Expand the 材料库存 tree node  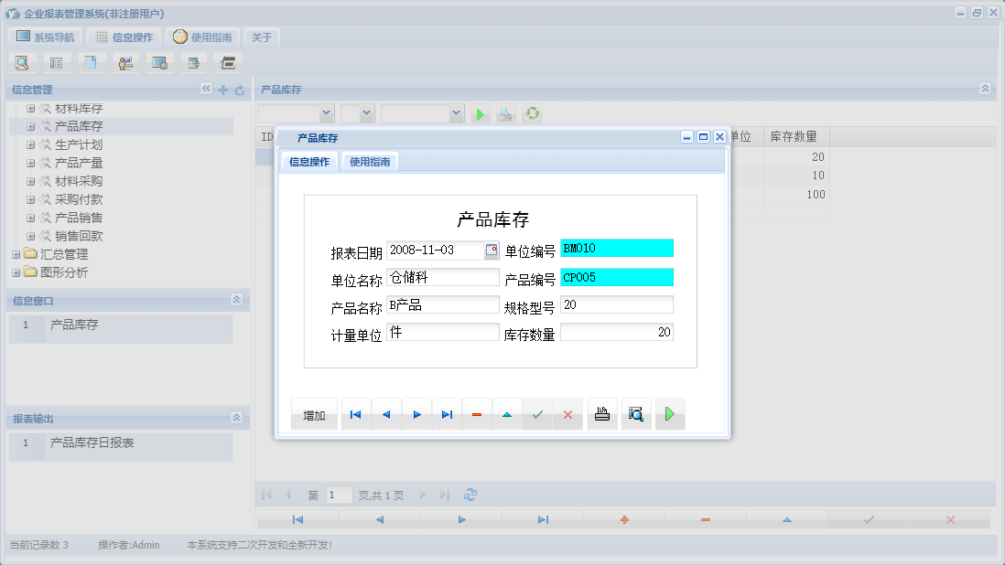pyautogui.click(x=30, y=109)
